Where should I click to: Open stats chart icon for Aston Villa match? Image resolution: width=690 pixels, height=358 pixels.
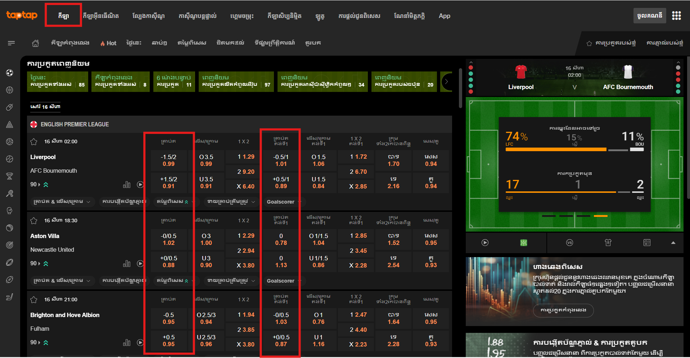127,264
